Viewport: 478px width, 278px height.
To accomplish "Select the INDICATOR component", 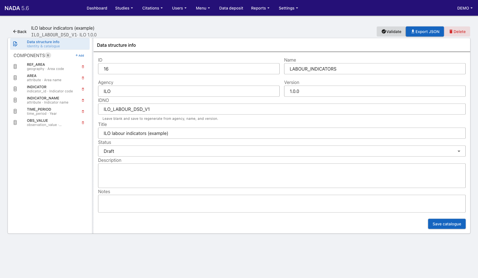I will tap(50, 89).
